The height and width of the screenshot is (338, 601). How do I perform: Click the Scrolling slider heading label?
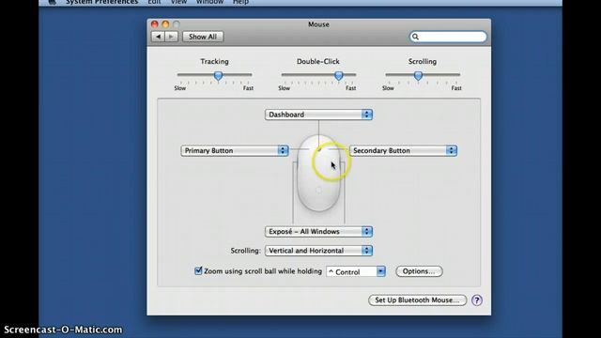click(422, 61)
